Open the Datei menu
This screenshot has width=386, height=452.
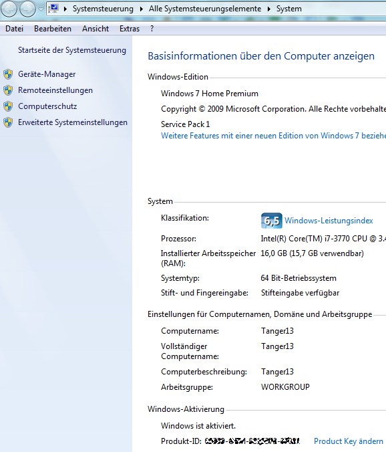pyautogui.click(x=14, y=29)
